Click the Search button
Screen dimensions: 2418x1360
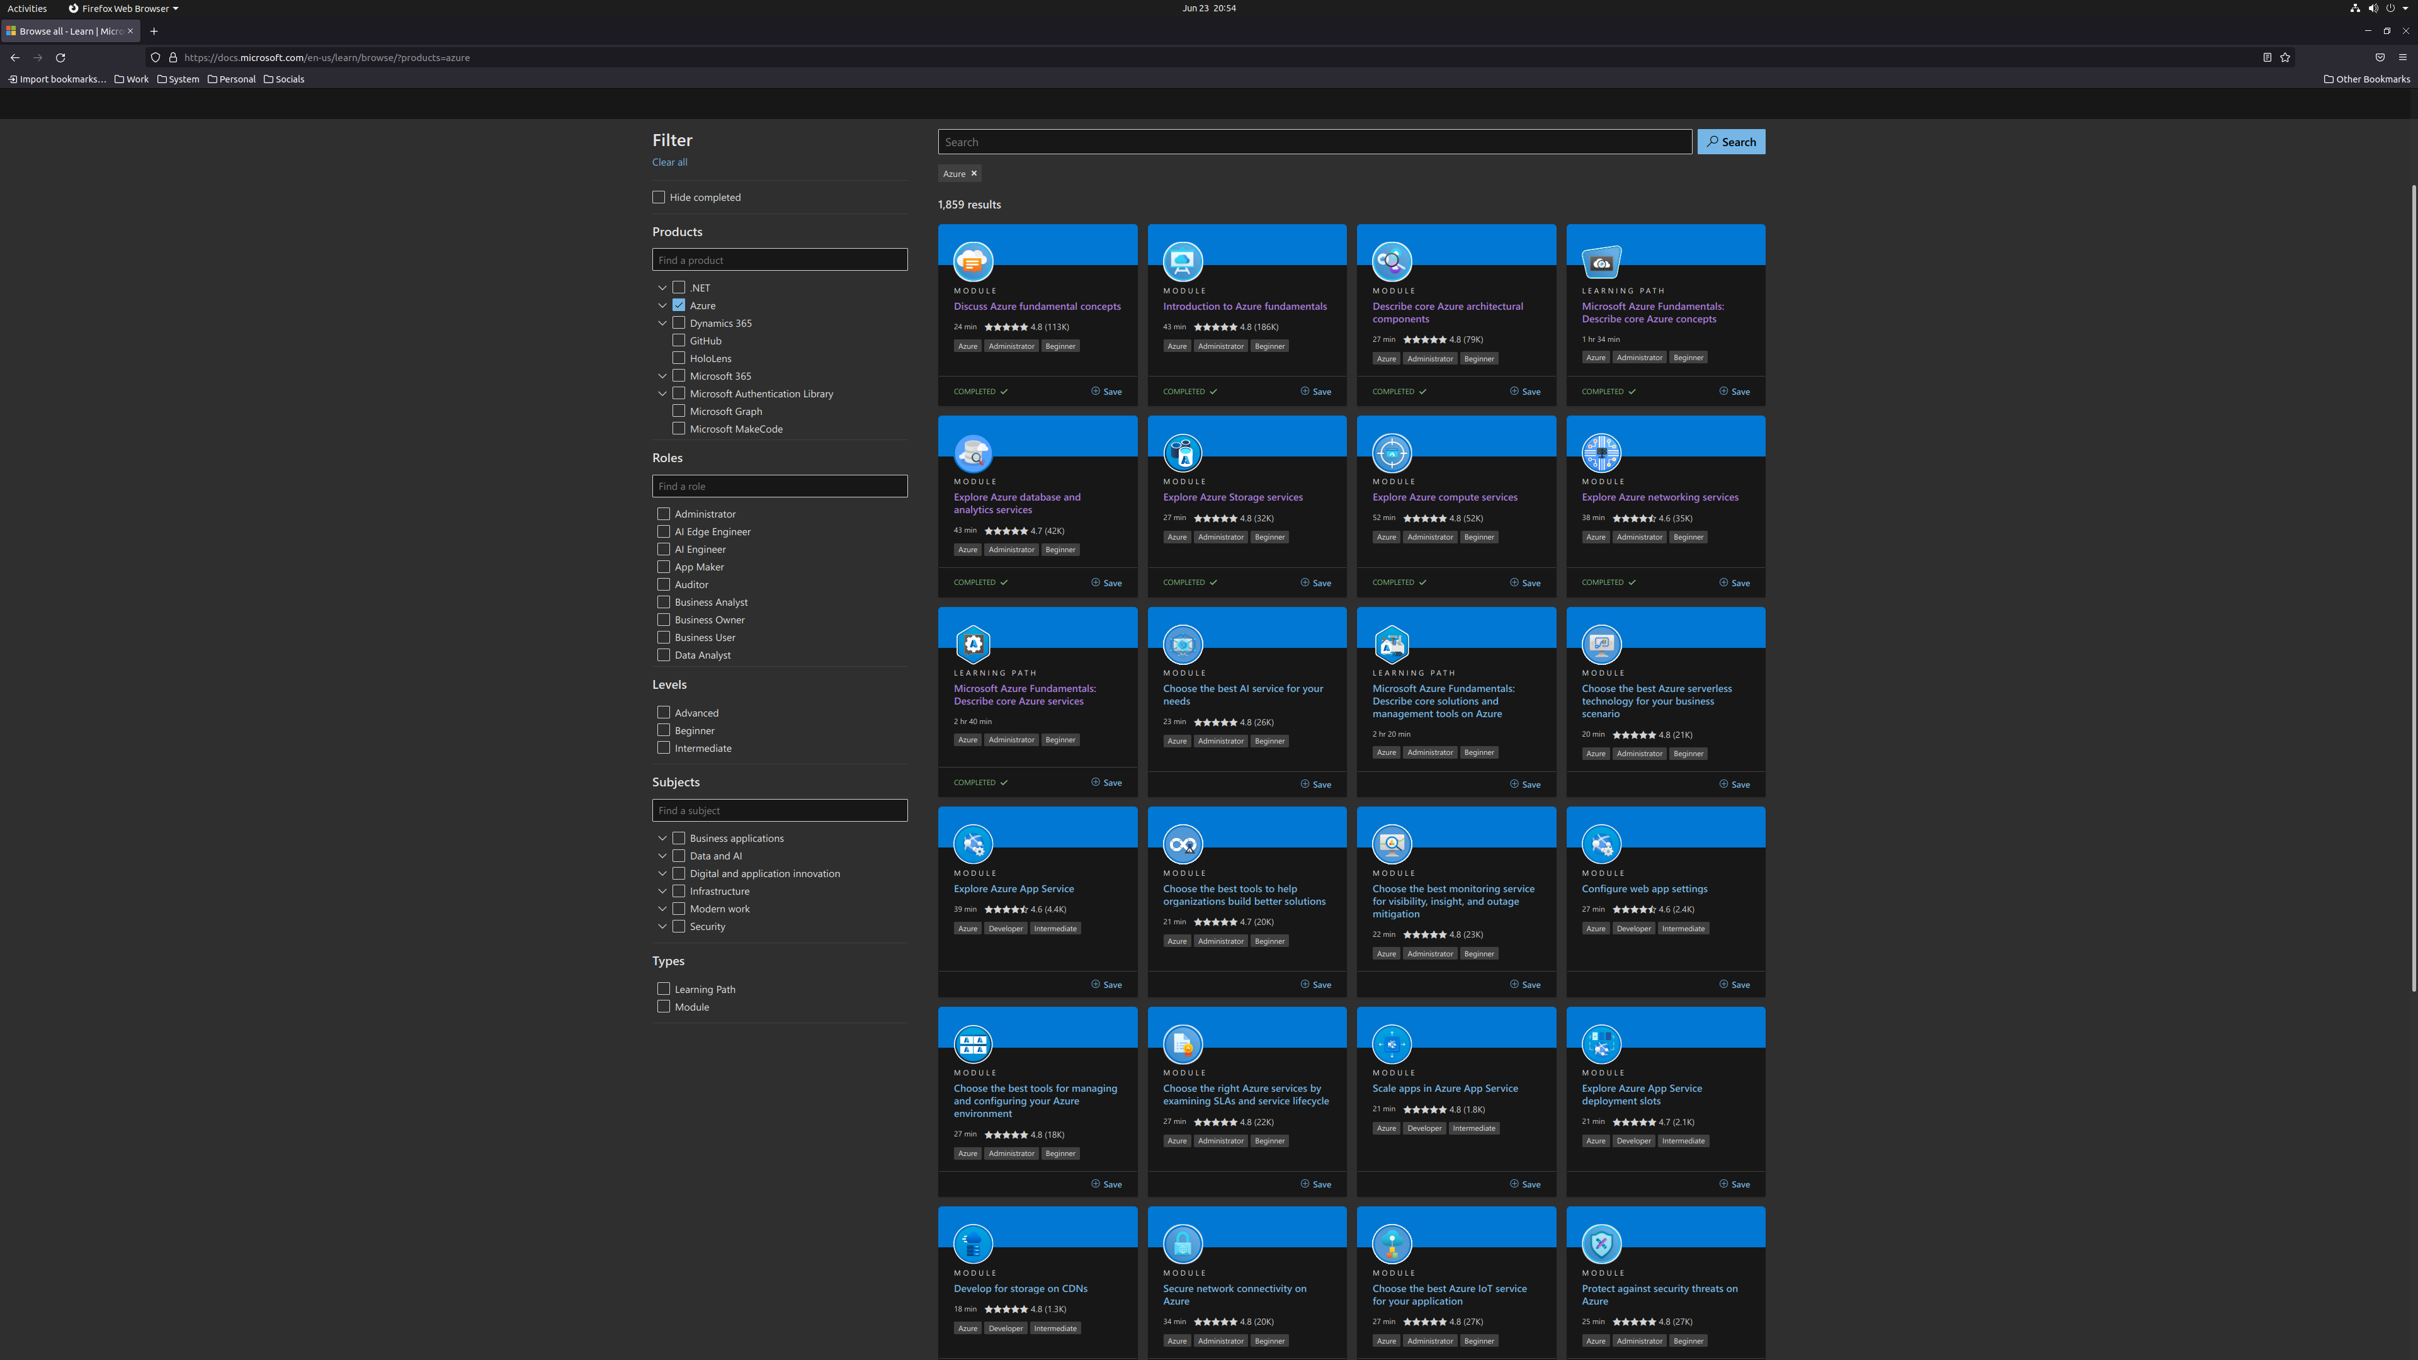(1731, 142)
